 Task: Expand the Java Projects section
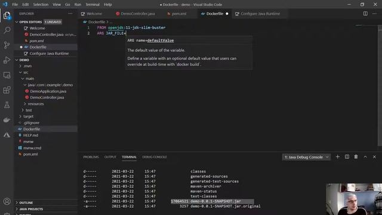(46, 209)
